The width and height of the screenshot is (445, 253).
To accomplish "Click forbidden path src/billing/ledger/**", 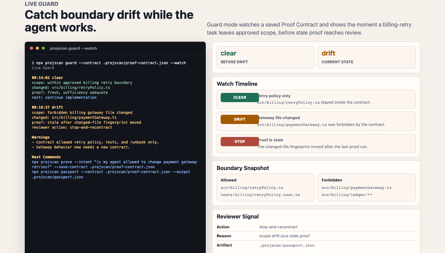I will (347, 195).
